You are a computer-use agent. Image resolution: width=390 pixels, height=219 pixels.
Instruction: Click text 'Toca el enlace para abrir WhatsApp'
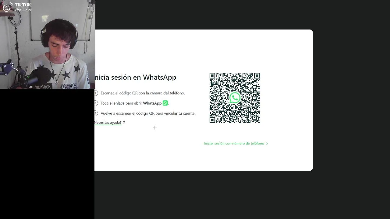click(x=131, y=103)
